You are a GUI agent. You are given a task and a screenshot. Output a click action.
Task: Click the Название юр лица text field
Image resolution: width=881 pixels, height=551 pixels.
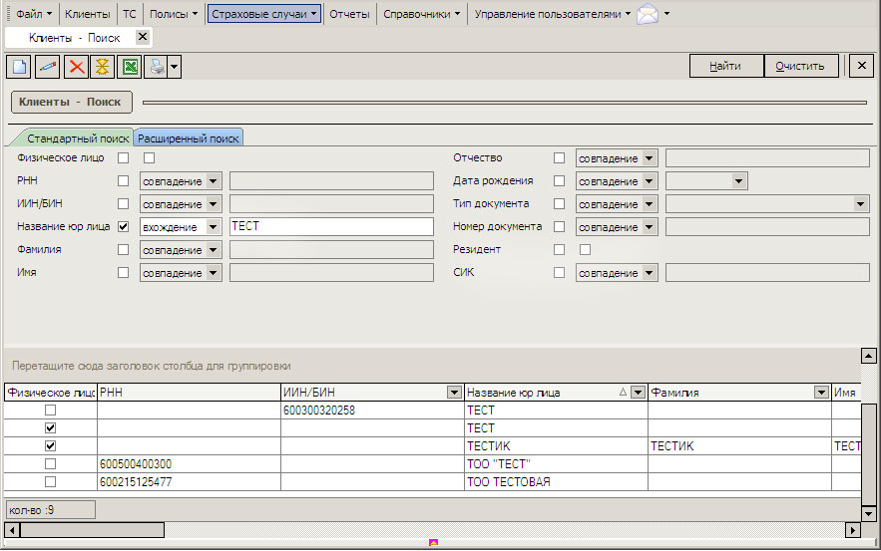pyautogui.click(x=331, y=227)
